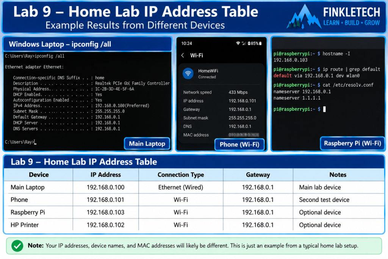Click the 10:24 clock on the phone
This screenshot has width=388, height=259.
coord(186,44)
